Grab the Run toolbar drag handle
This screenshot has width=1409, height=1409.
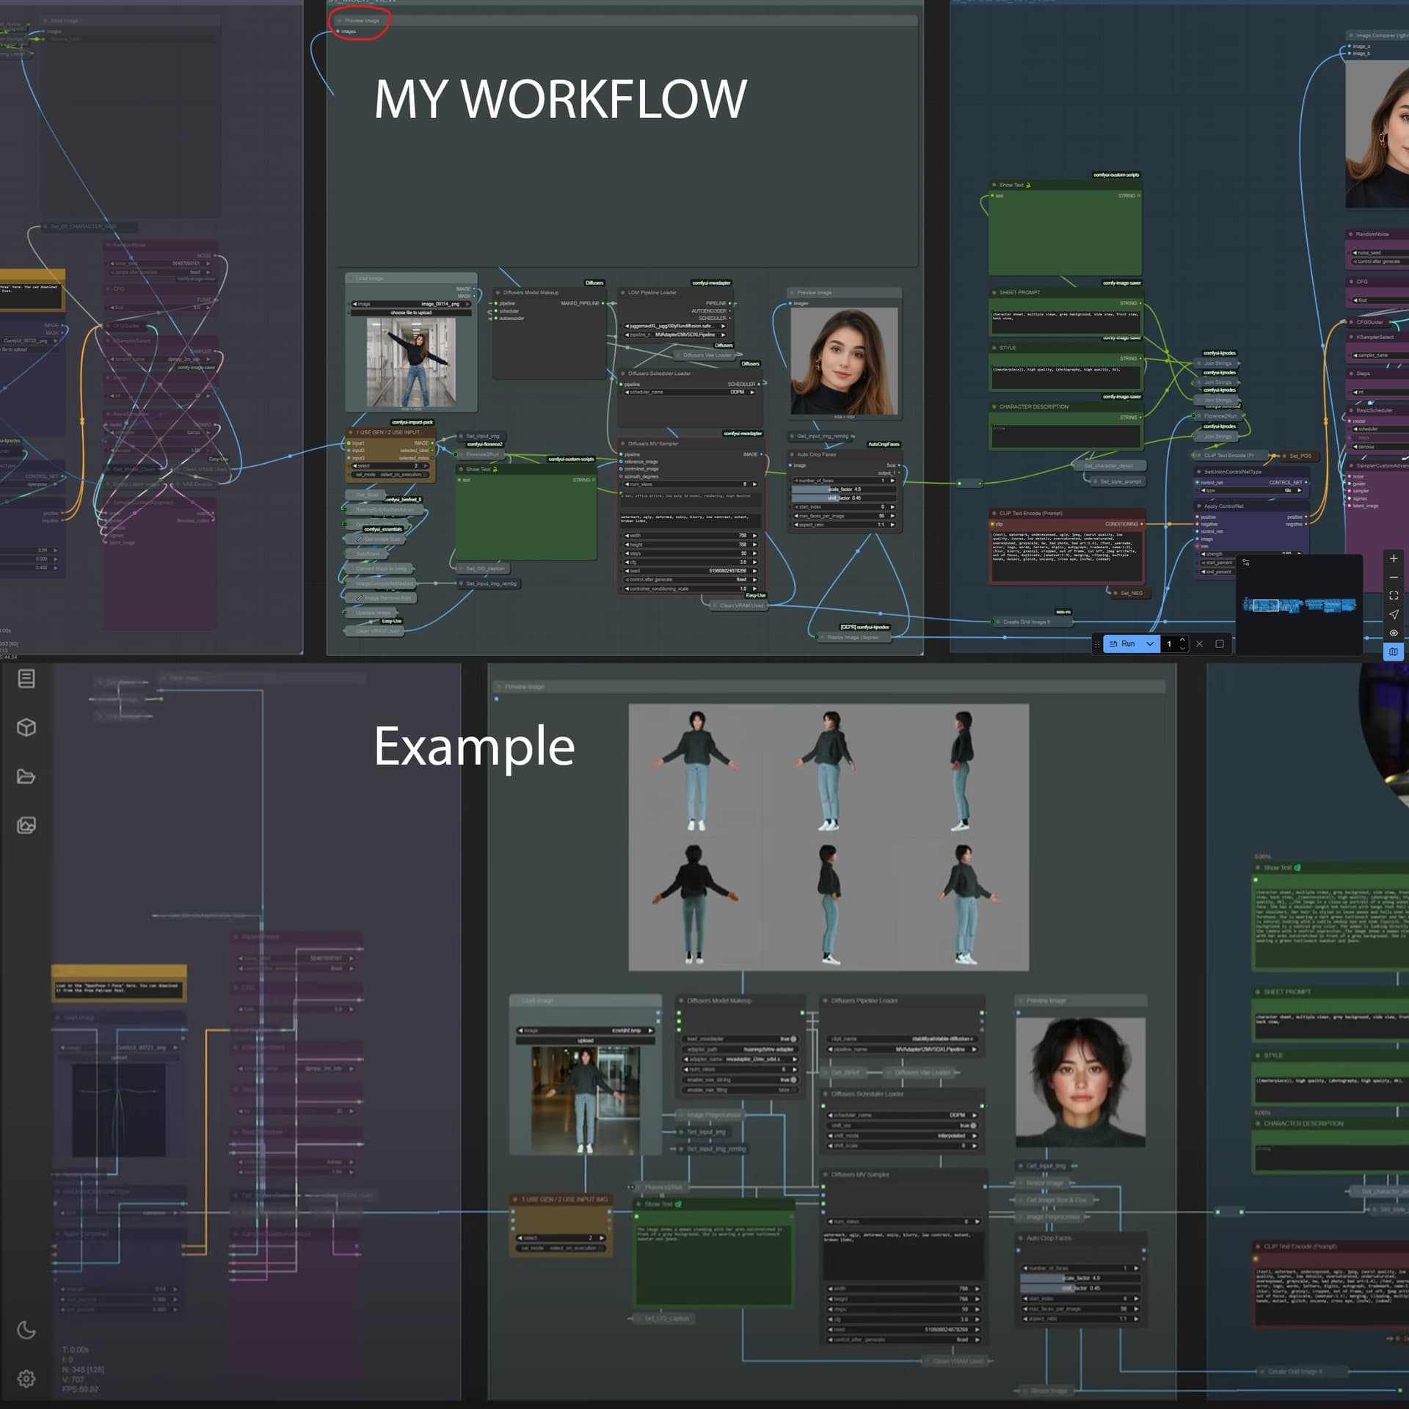click(x=1097, y=644)
